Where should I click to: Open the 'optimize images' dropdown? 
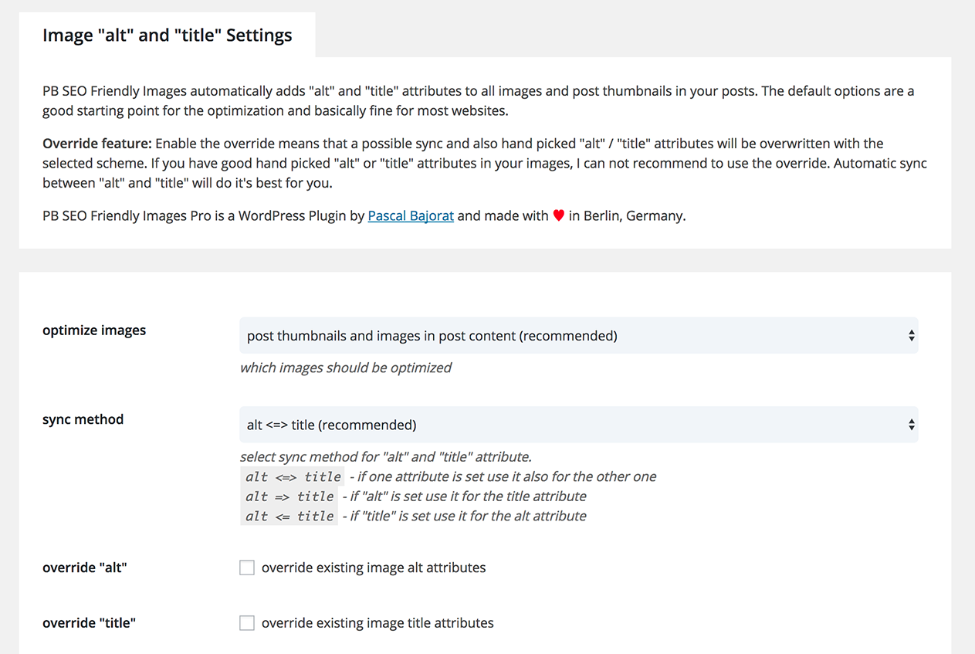point(578,336)
